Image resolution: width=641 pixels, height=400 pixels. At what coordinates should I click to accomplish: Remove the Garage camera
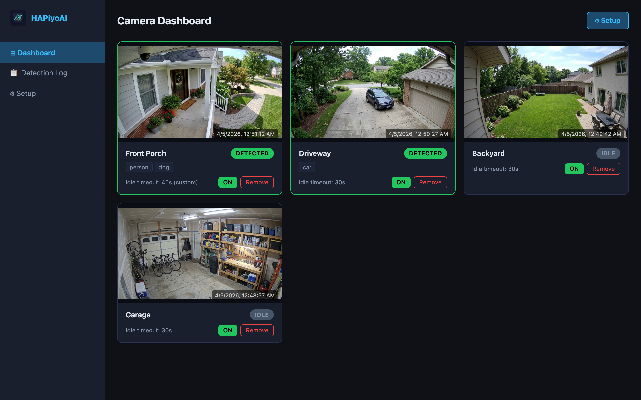click(x=257, y=330)
